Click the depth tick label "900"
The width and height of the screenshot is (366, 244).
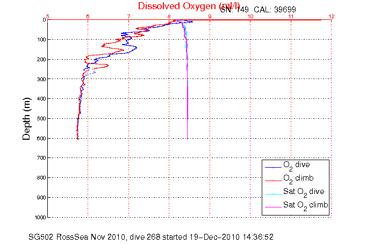[41, 198]
